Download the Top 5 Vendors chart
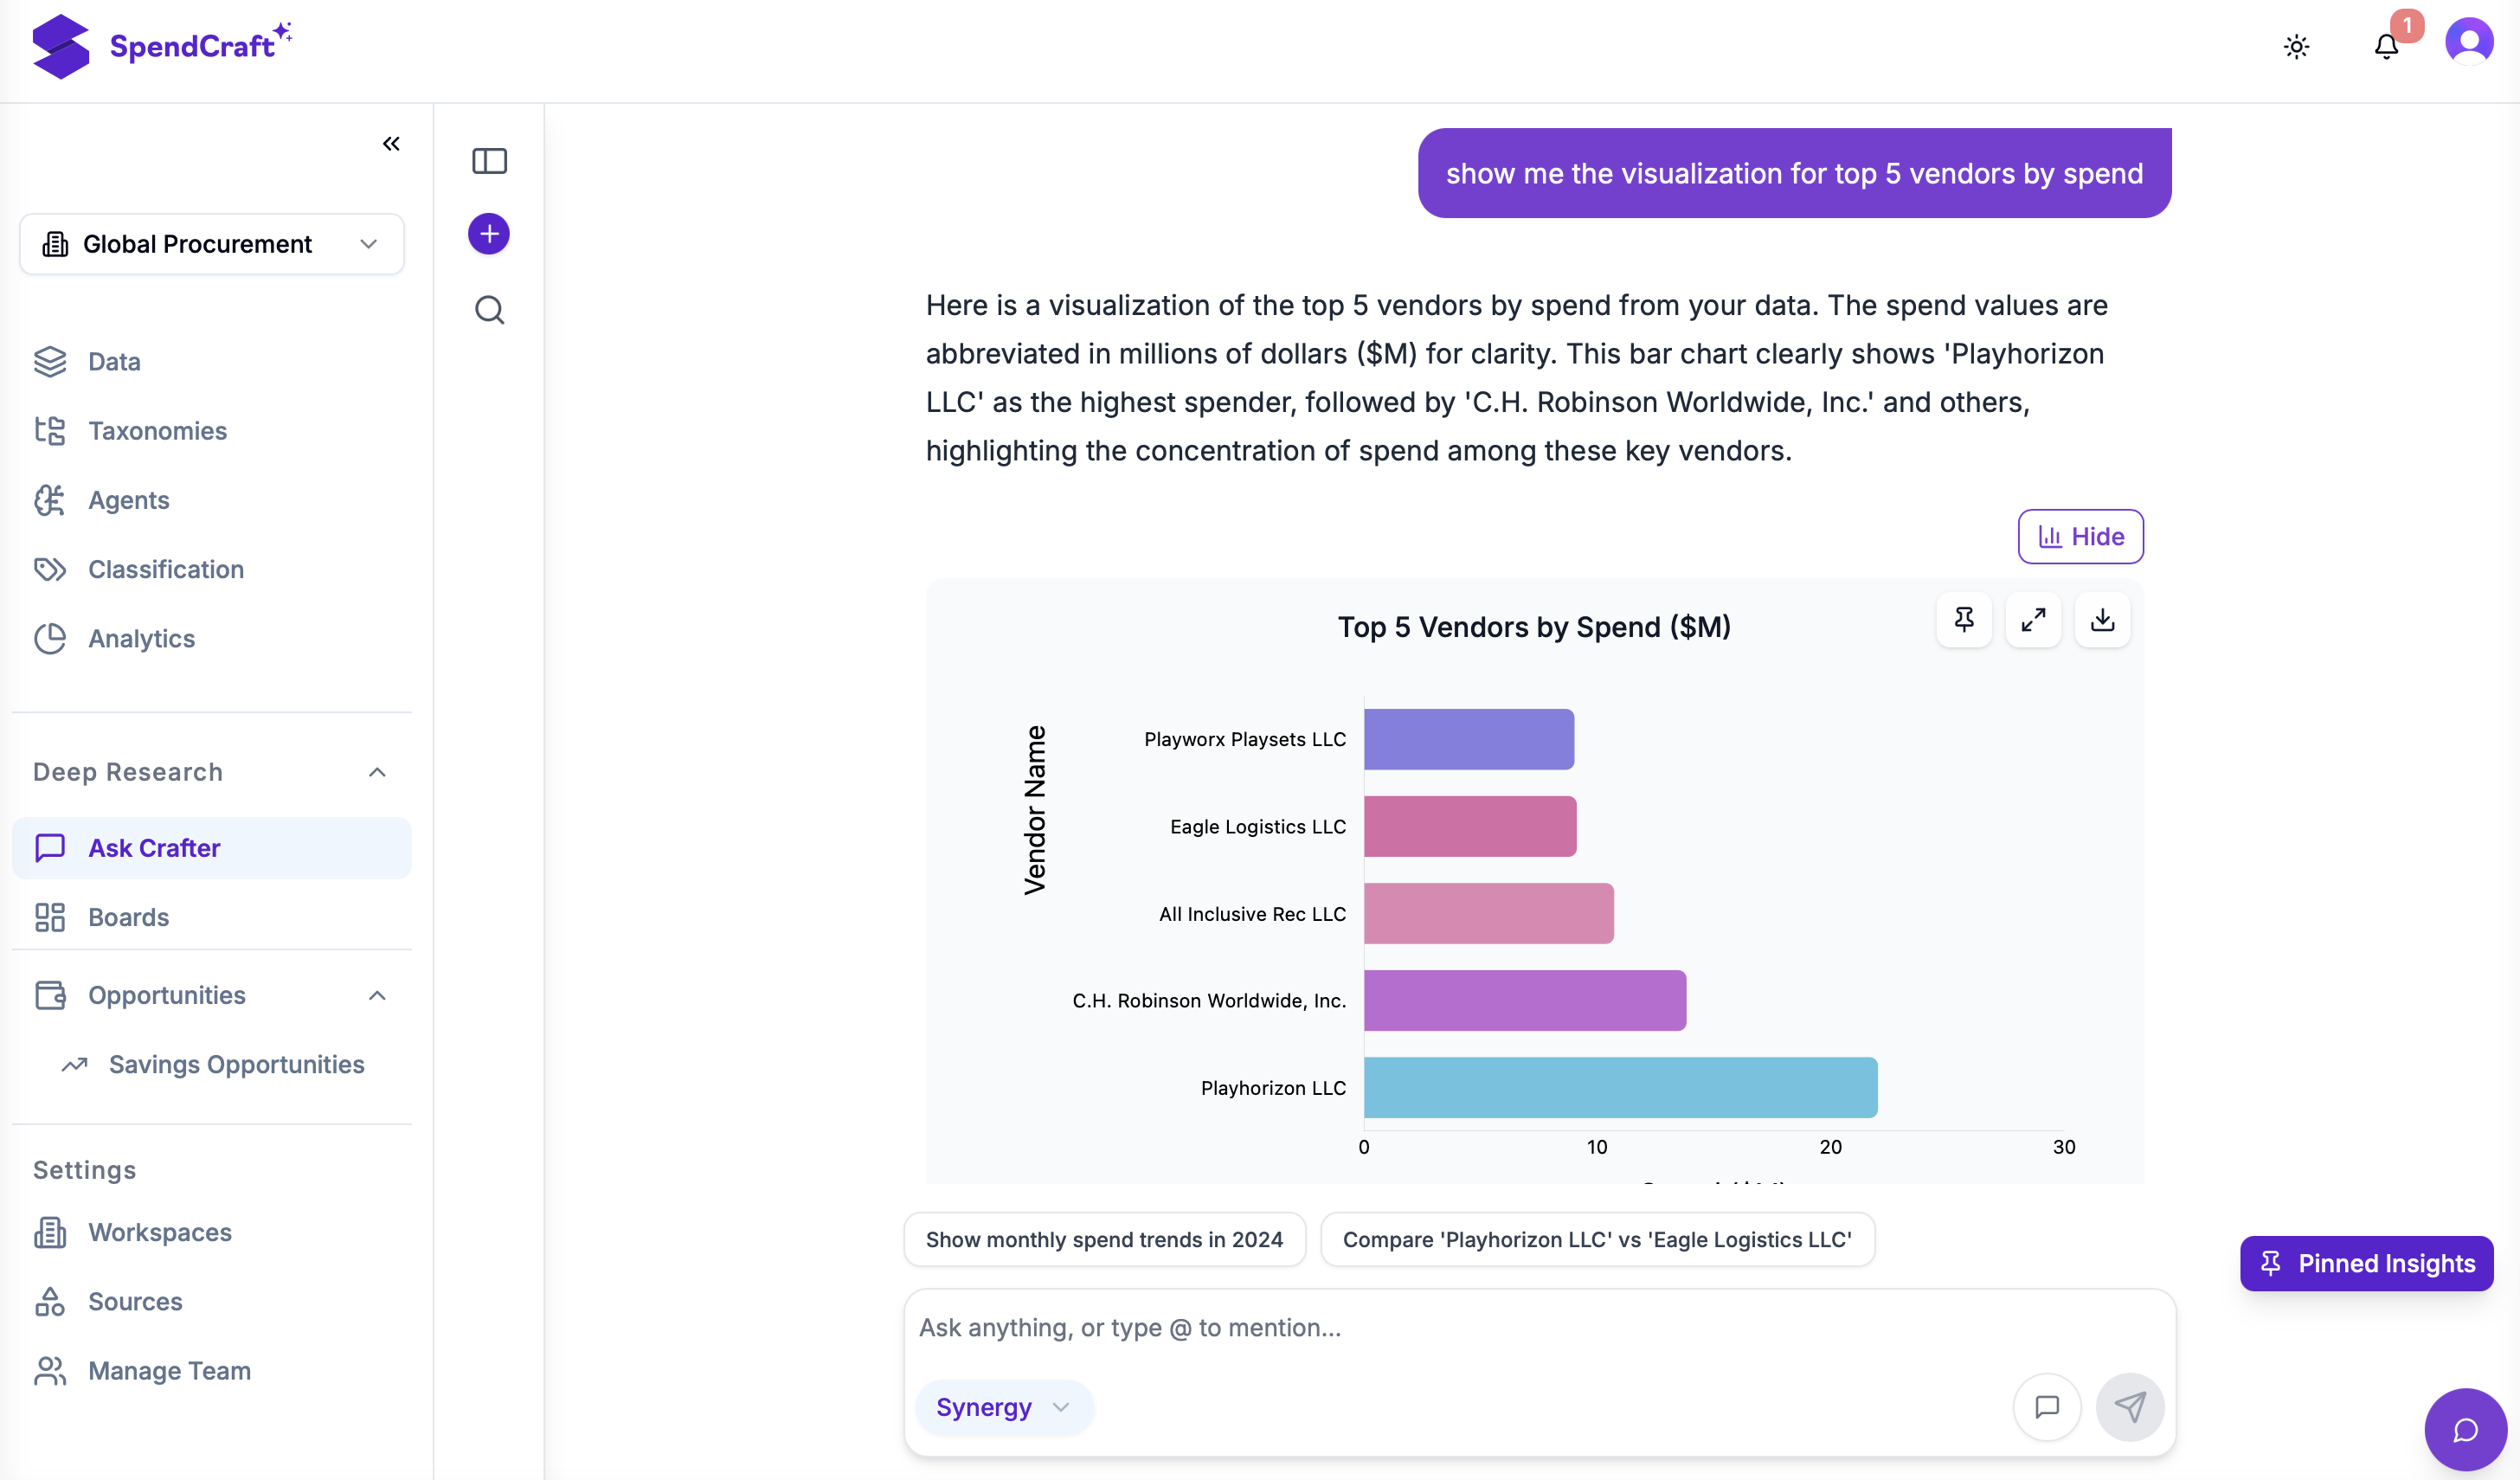The width and height of the screenshot is (2520, 1480). coord(2102,620)
